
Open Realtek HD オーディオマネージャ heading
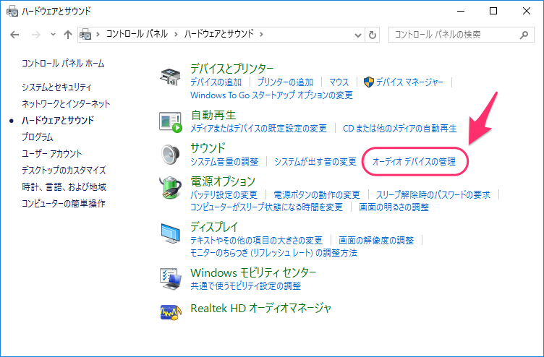pyautogui.click(x=261, y=308)
